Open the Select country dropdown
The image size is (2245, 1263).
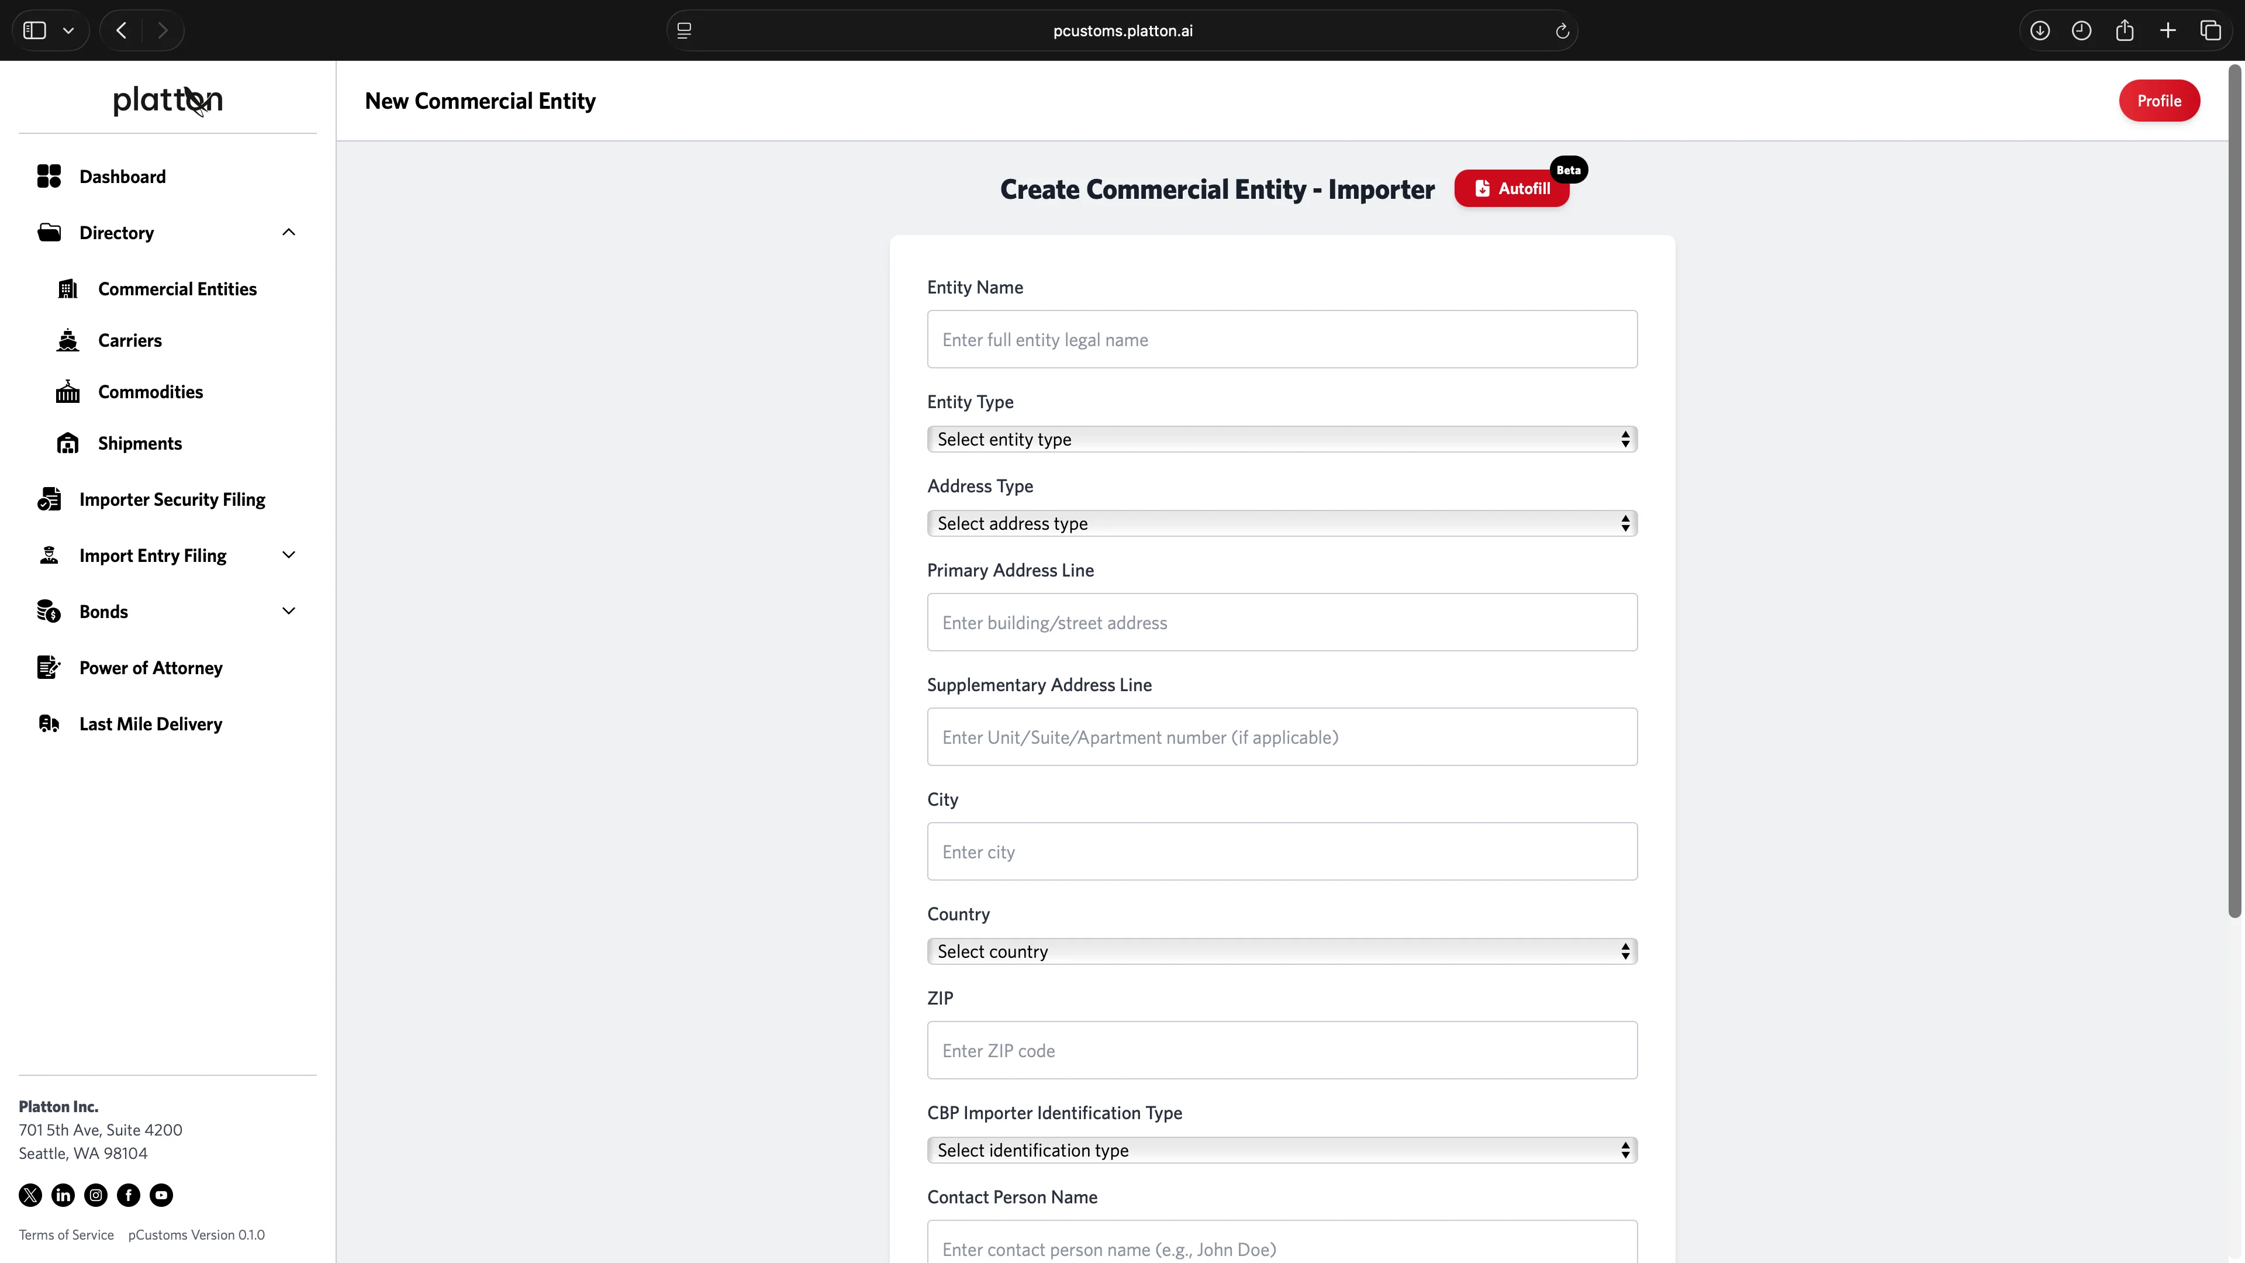tap(1281, 951)
